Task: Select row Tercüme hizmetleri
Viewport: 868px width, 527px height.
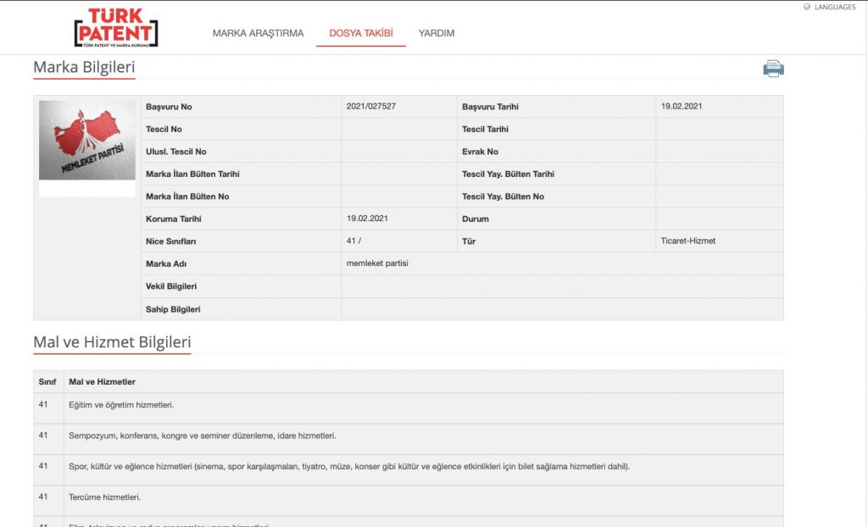Action: (x=409, y=501)
